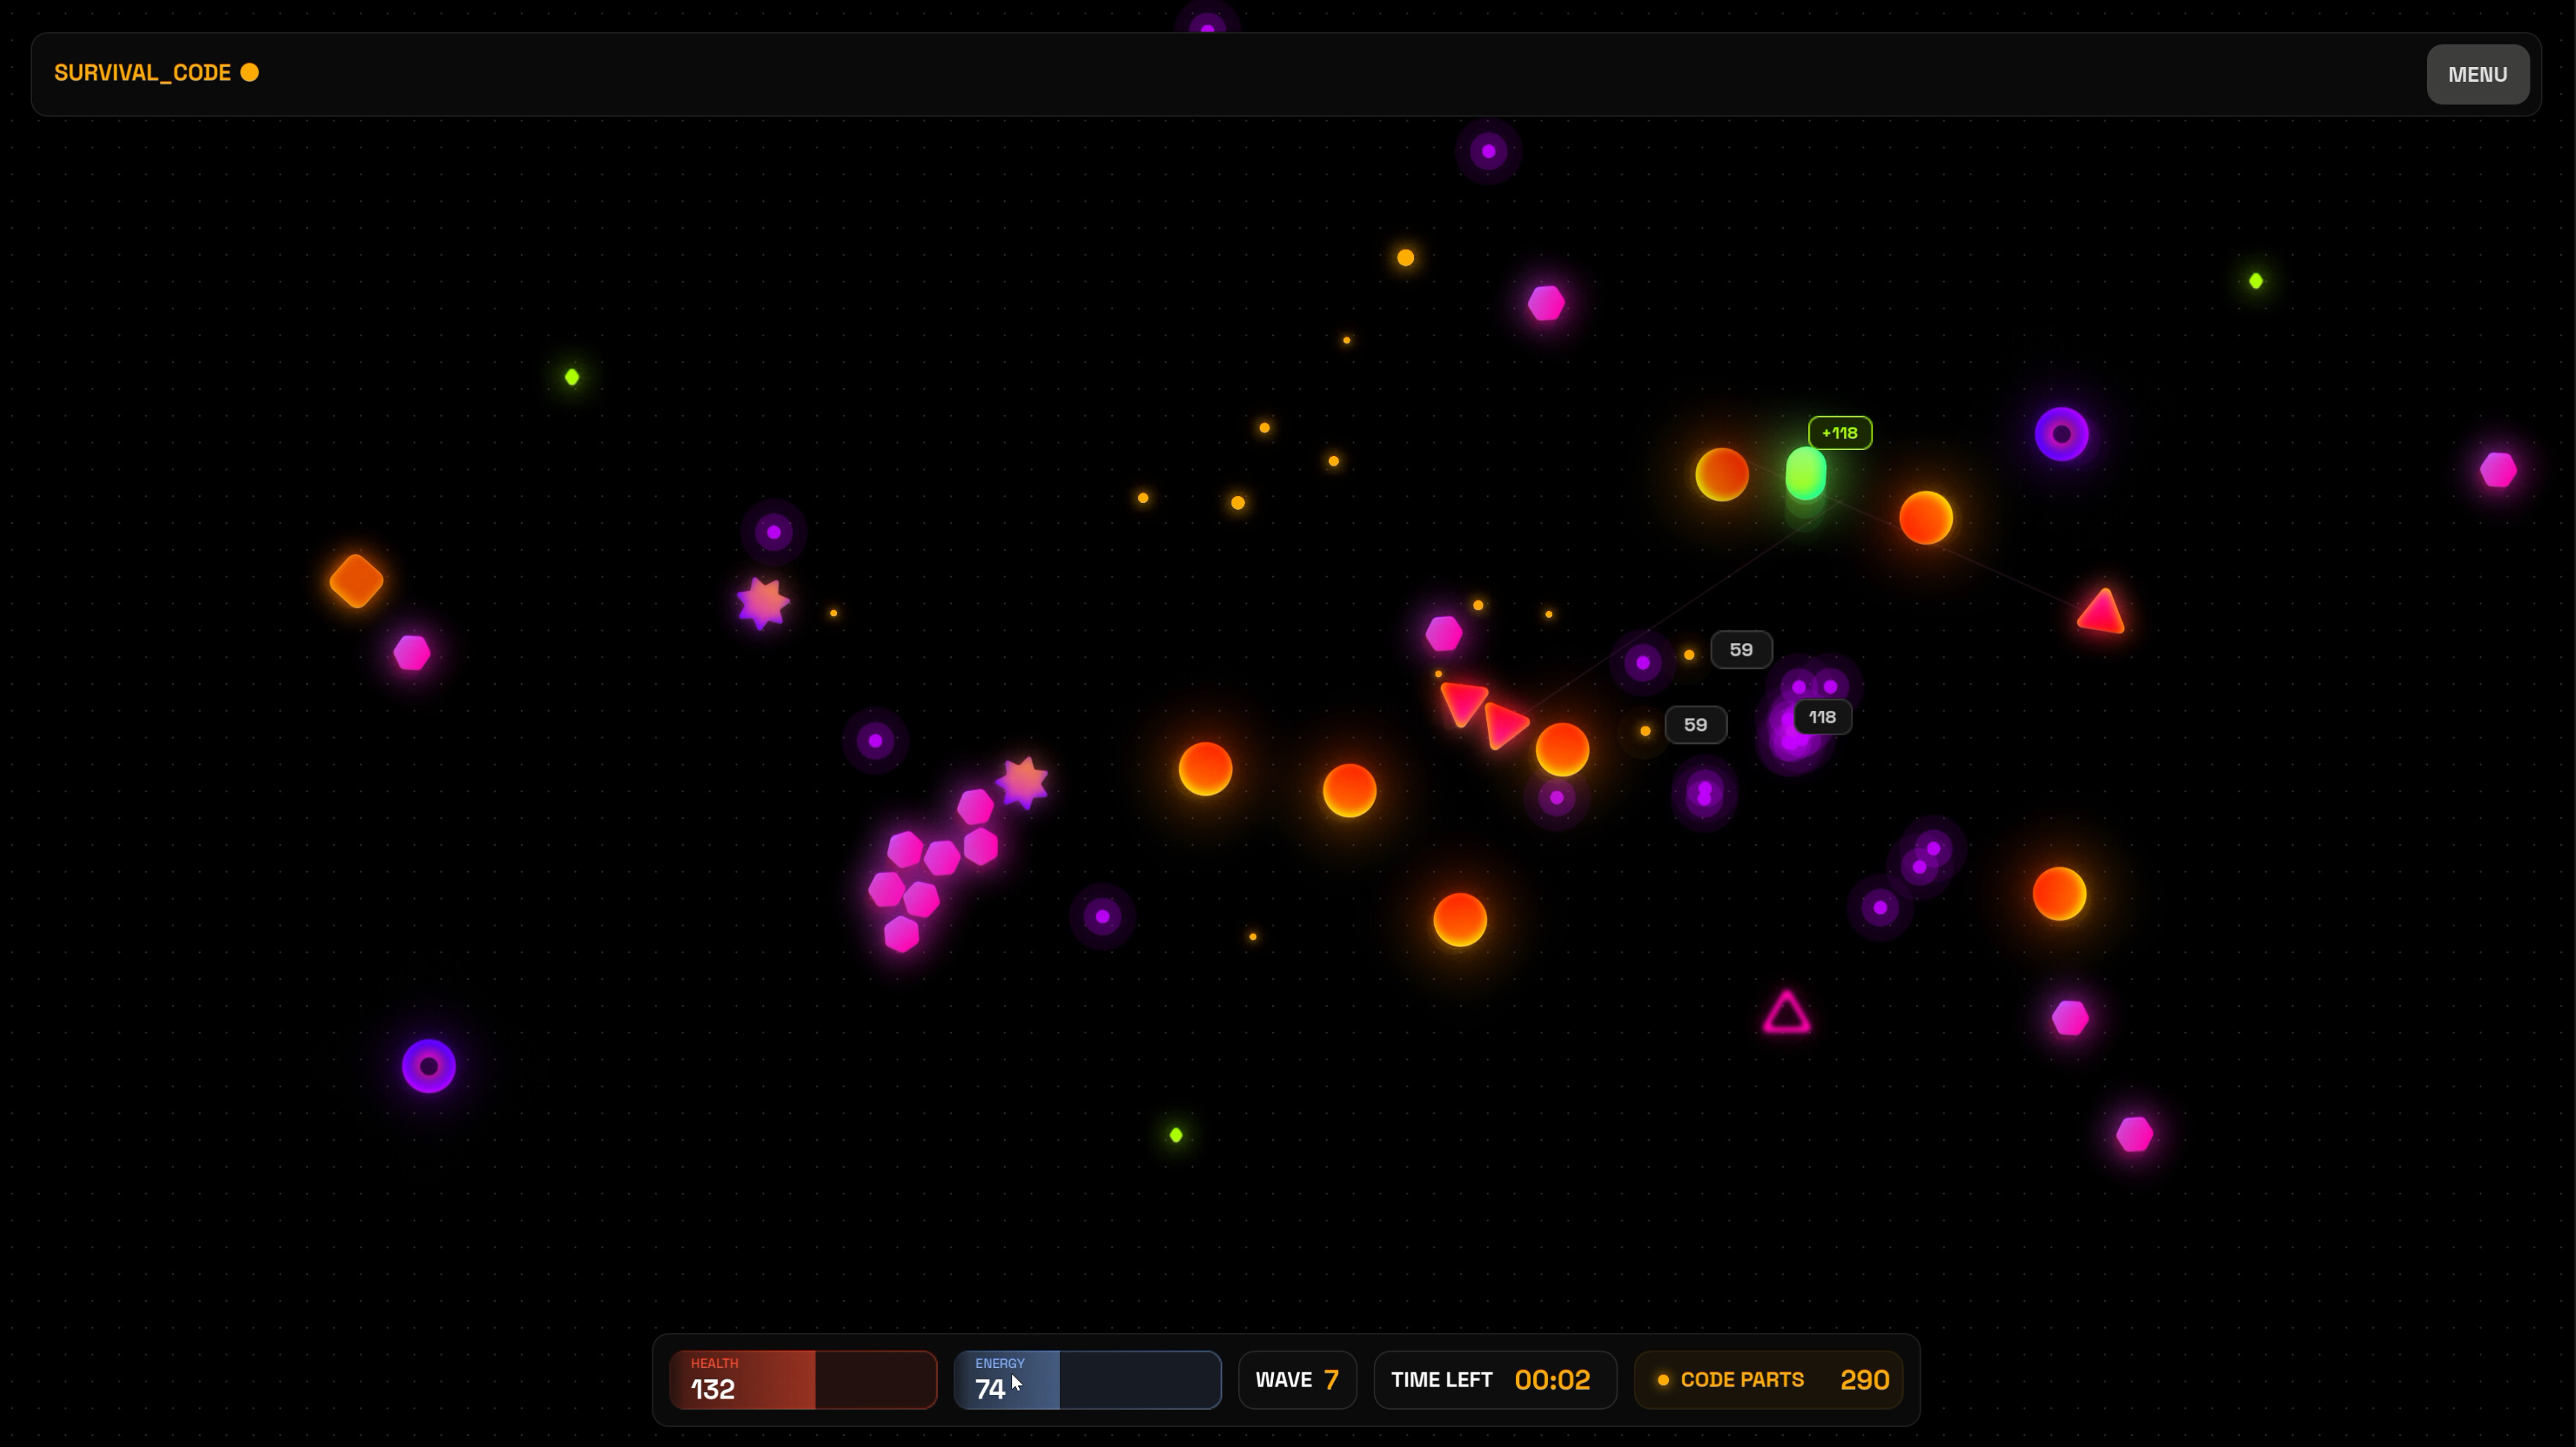Click the orange dot in CODE PARTS panel

tap(1663, 1380)
